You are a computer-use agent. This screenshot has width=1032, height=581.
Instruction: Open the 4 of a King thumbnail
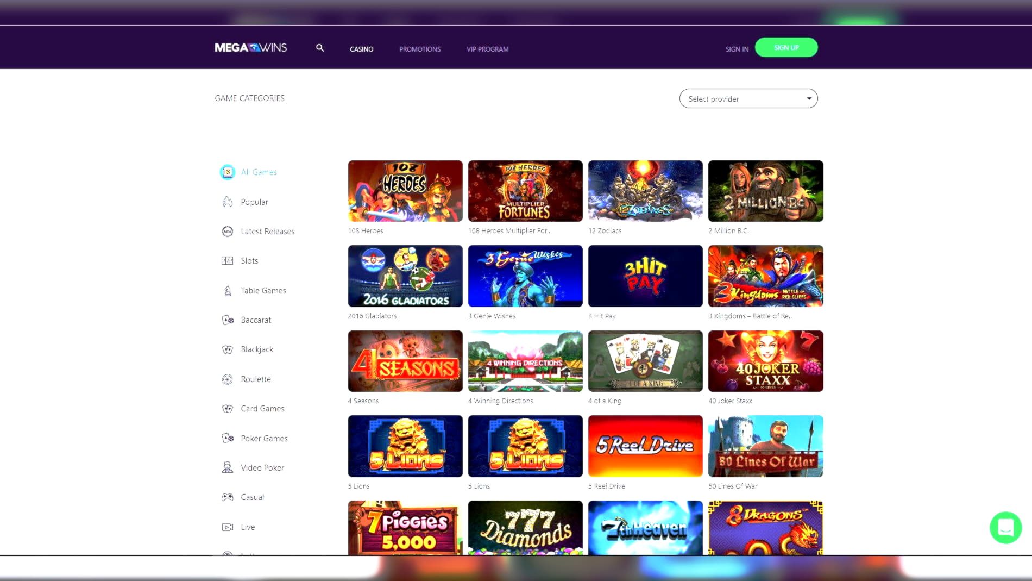pyautogui.click(x=645, y=361)
